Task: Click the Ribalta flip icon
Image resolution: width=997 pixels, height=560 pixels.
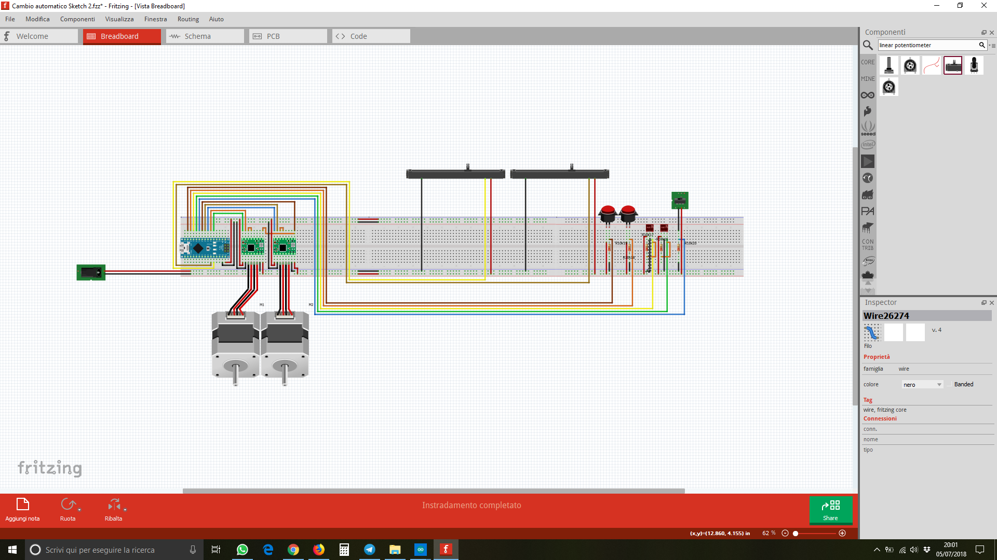Action: pos(113,505)
